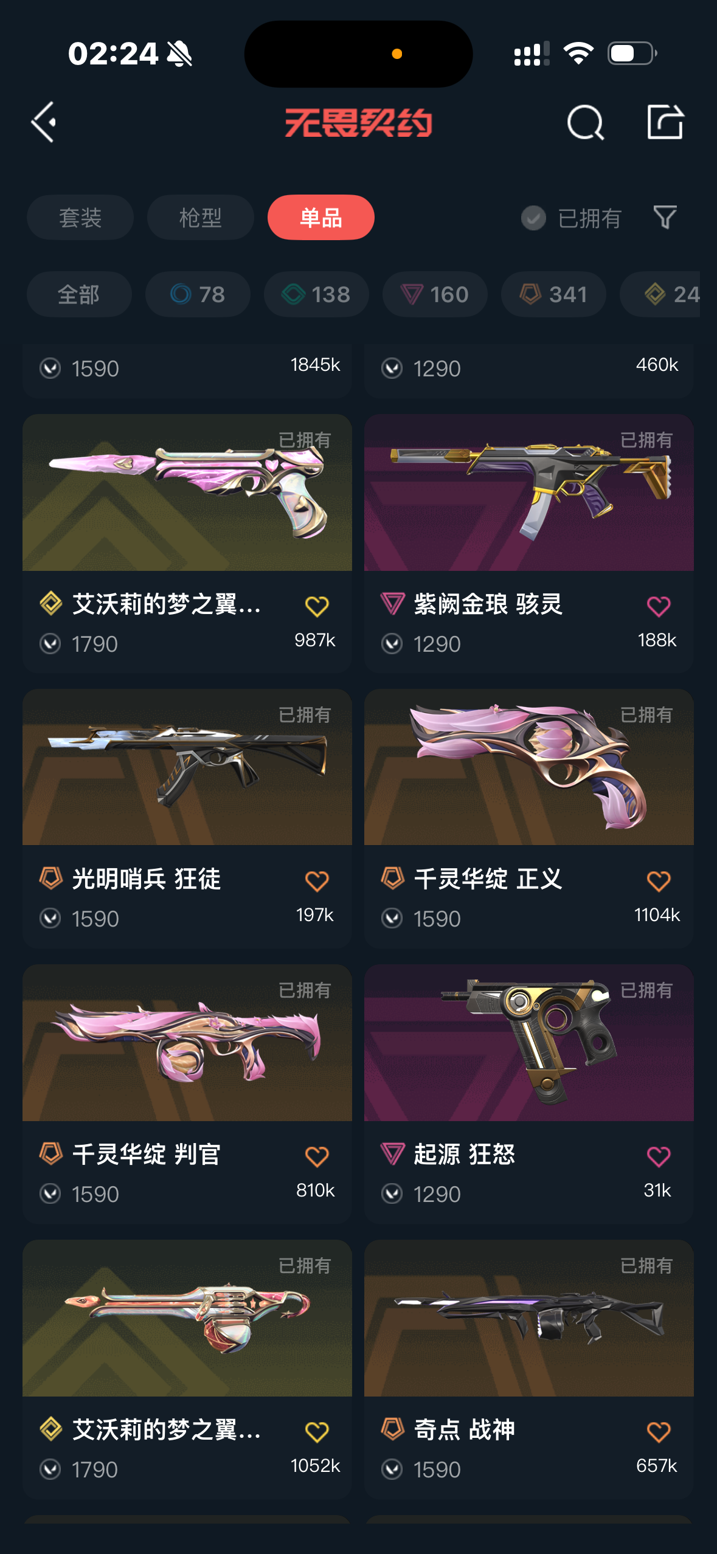Filter by the 160 purple tier chip
Viewport: 717px width, 1554px height.
(435, 294)
